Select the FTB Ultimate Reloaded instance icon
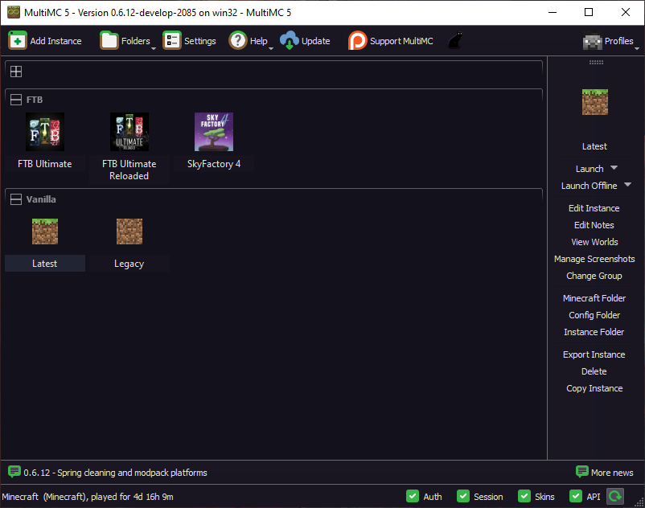 pos(129,132)
